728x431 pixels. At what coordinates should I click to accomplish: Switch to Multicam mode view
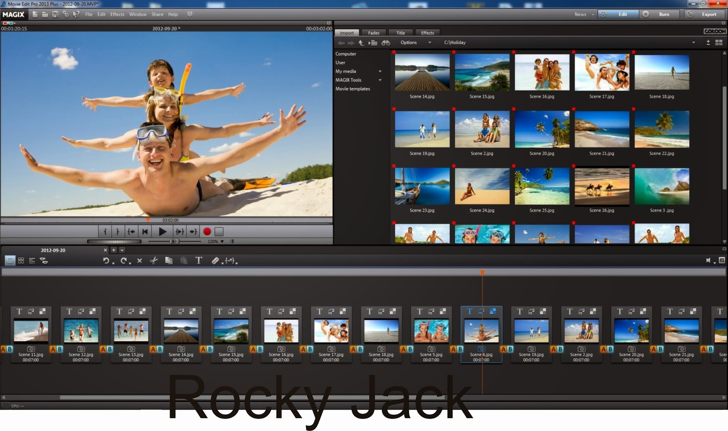44,261
